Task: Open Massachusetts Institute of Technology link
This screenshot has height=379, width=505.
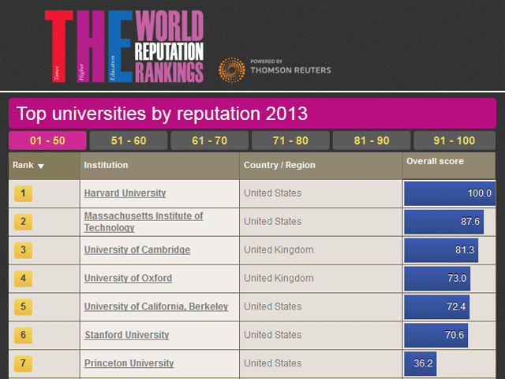Action: click(x=143, y=222)
